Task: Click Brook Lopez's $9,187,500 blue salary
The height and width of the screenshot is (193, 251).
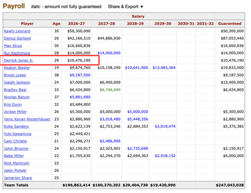Action: 80,75
